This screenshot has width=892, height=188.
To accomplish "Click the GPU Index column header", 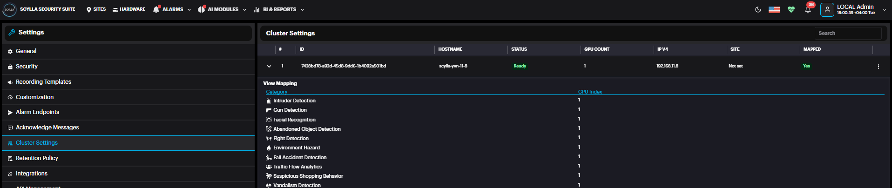I will pyautogui.click(x=590, y=92).
